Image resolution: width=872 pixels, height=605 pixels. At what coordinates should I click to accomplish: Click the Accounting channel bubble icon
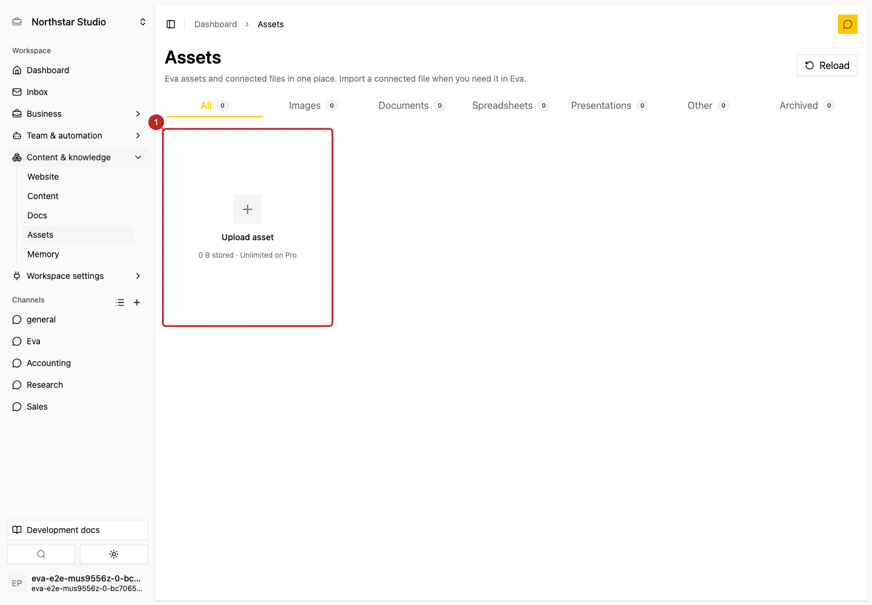[17, 363]
